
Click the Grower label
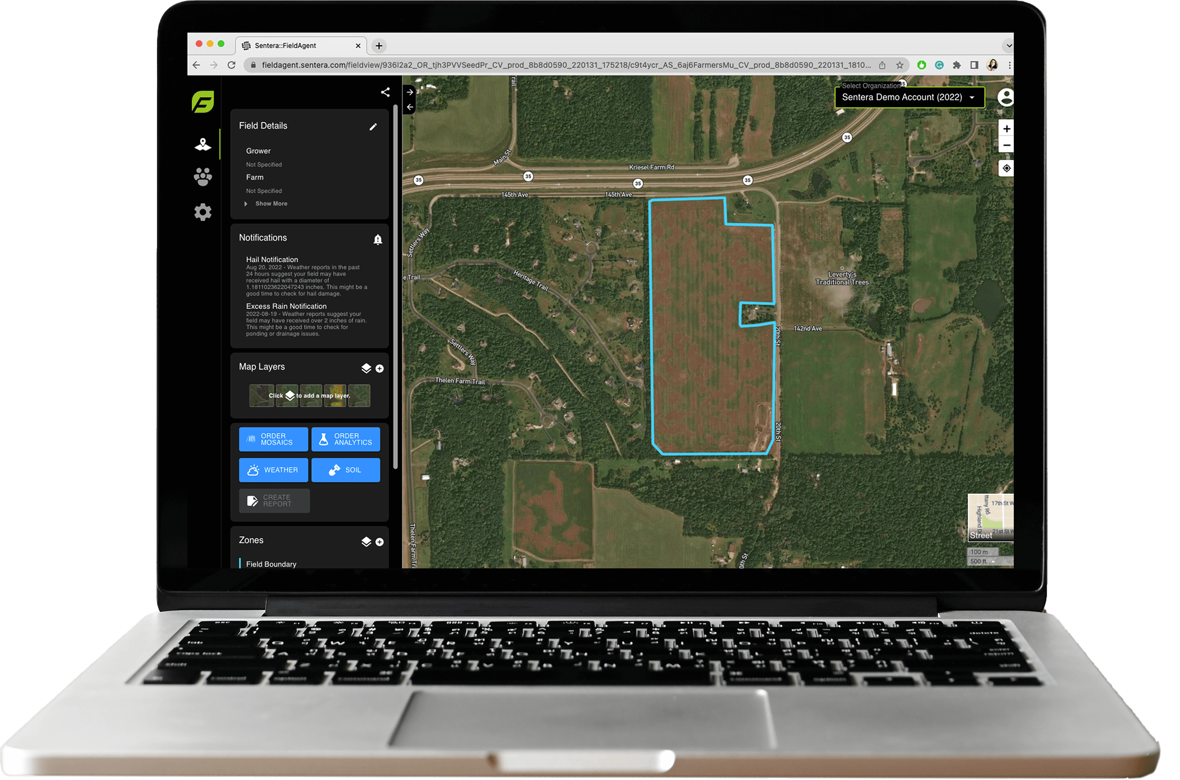259,151
